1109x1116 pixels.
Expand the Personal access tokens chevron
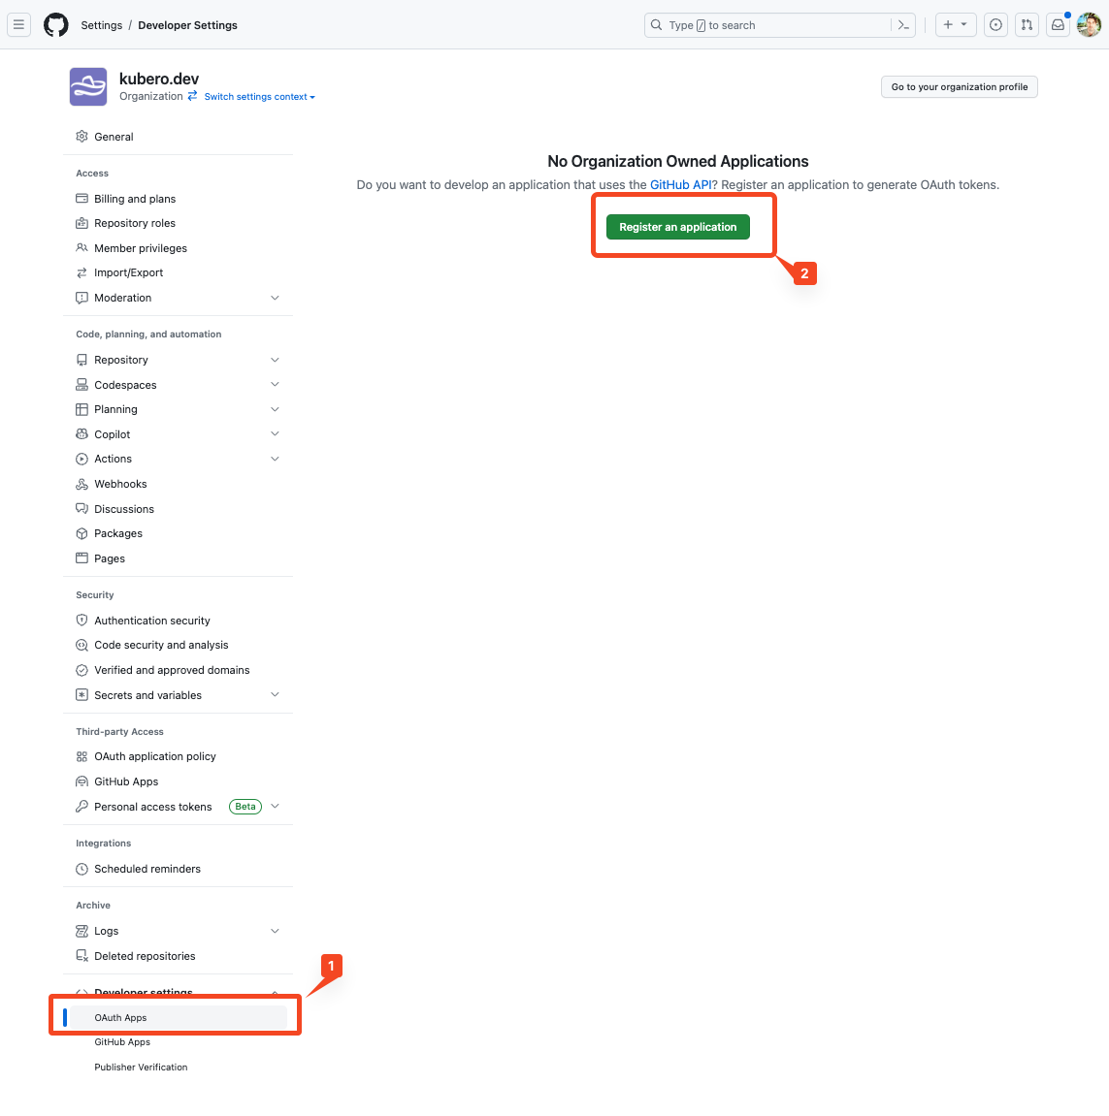click(x=275, y=807)
